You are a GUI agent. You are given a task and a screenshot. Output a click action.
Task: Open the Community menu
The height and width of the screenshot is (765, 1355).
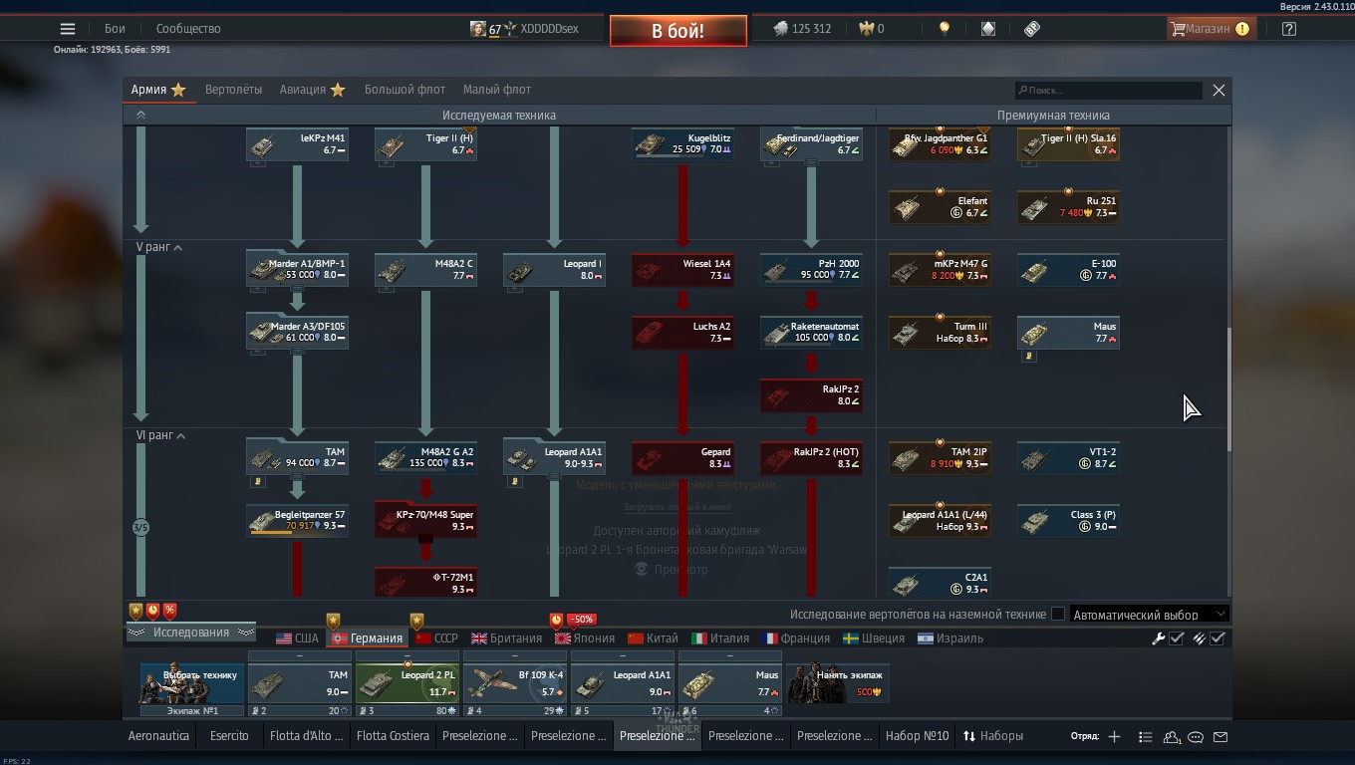(x=188, y=29)
